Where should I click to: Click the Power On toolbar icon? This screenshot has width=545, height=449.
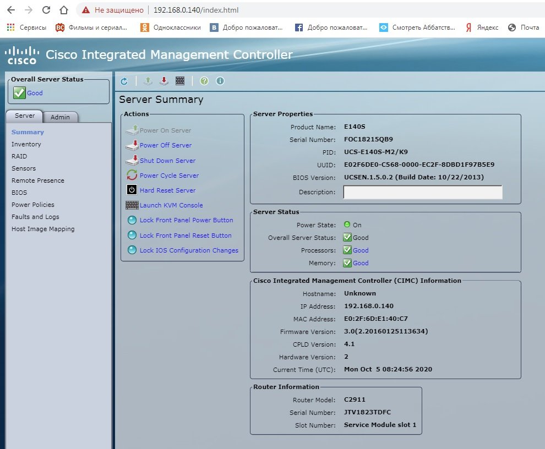coord(148,81)
